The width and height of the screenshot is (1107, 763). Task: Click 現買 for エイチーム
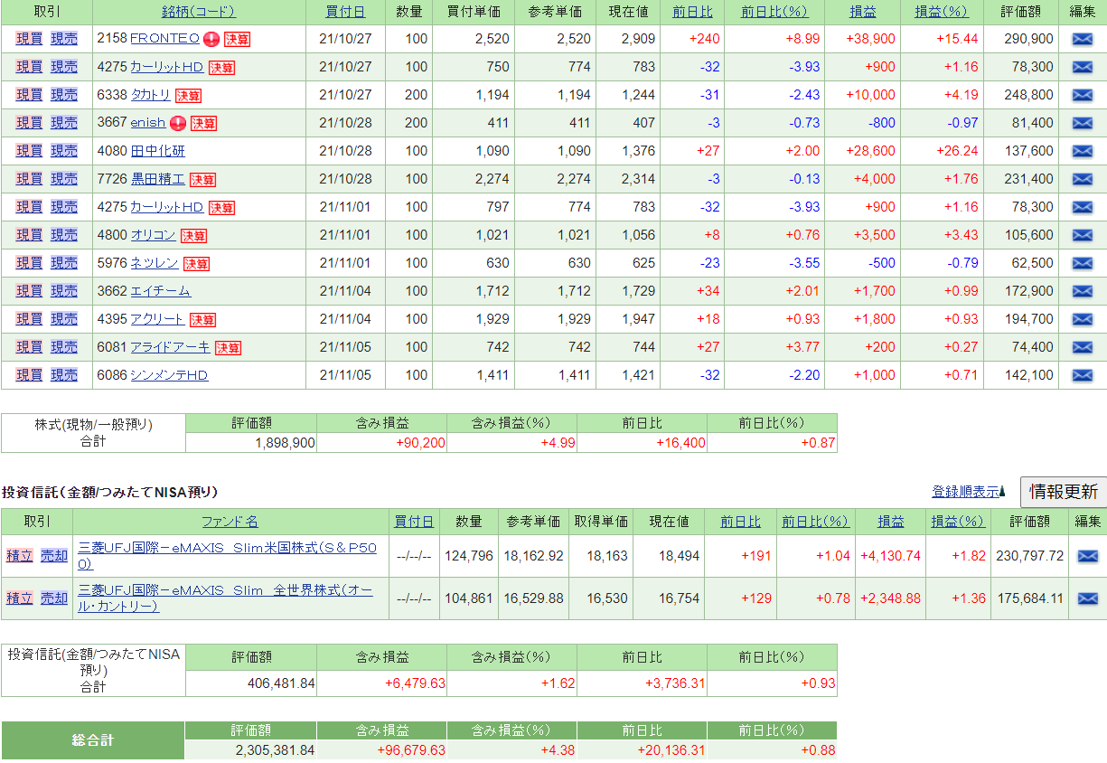click(29, 291)
